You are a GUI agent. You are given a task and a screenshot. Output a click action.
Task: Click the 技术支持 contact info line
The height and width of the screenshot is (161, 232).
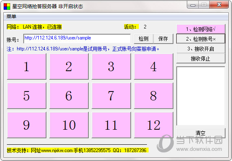click(x=77, y=150)
